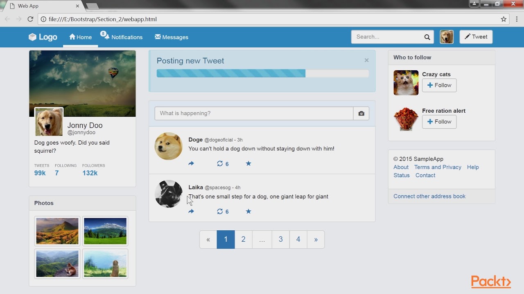View the 99k tweets count
The width and height of the screenshot is (524, 294).
[x=40, y=173]
